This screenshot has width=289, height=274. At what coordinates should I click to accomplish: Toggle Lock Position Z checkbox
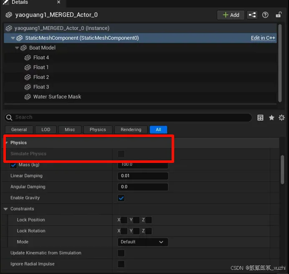click(x=149, y=220)
